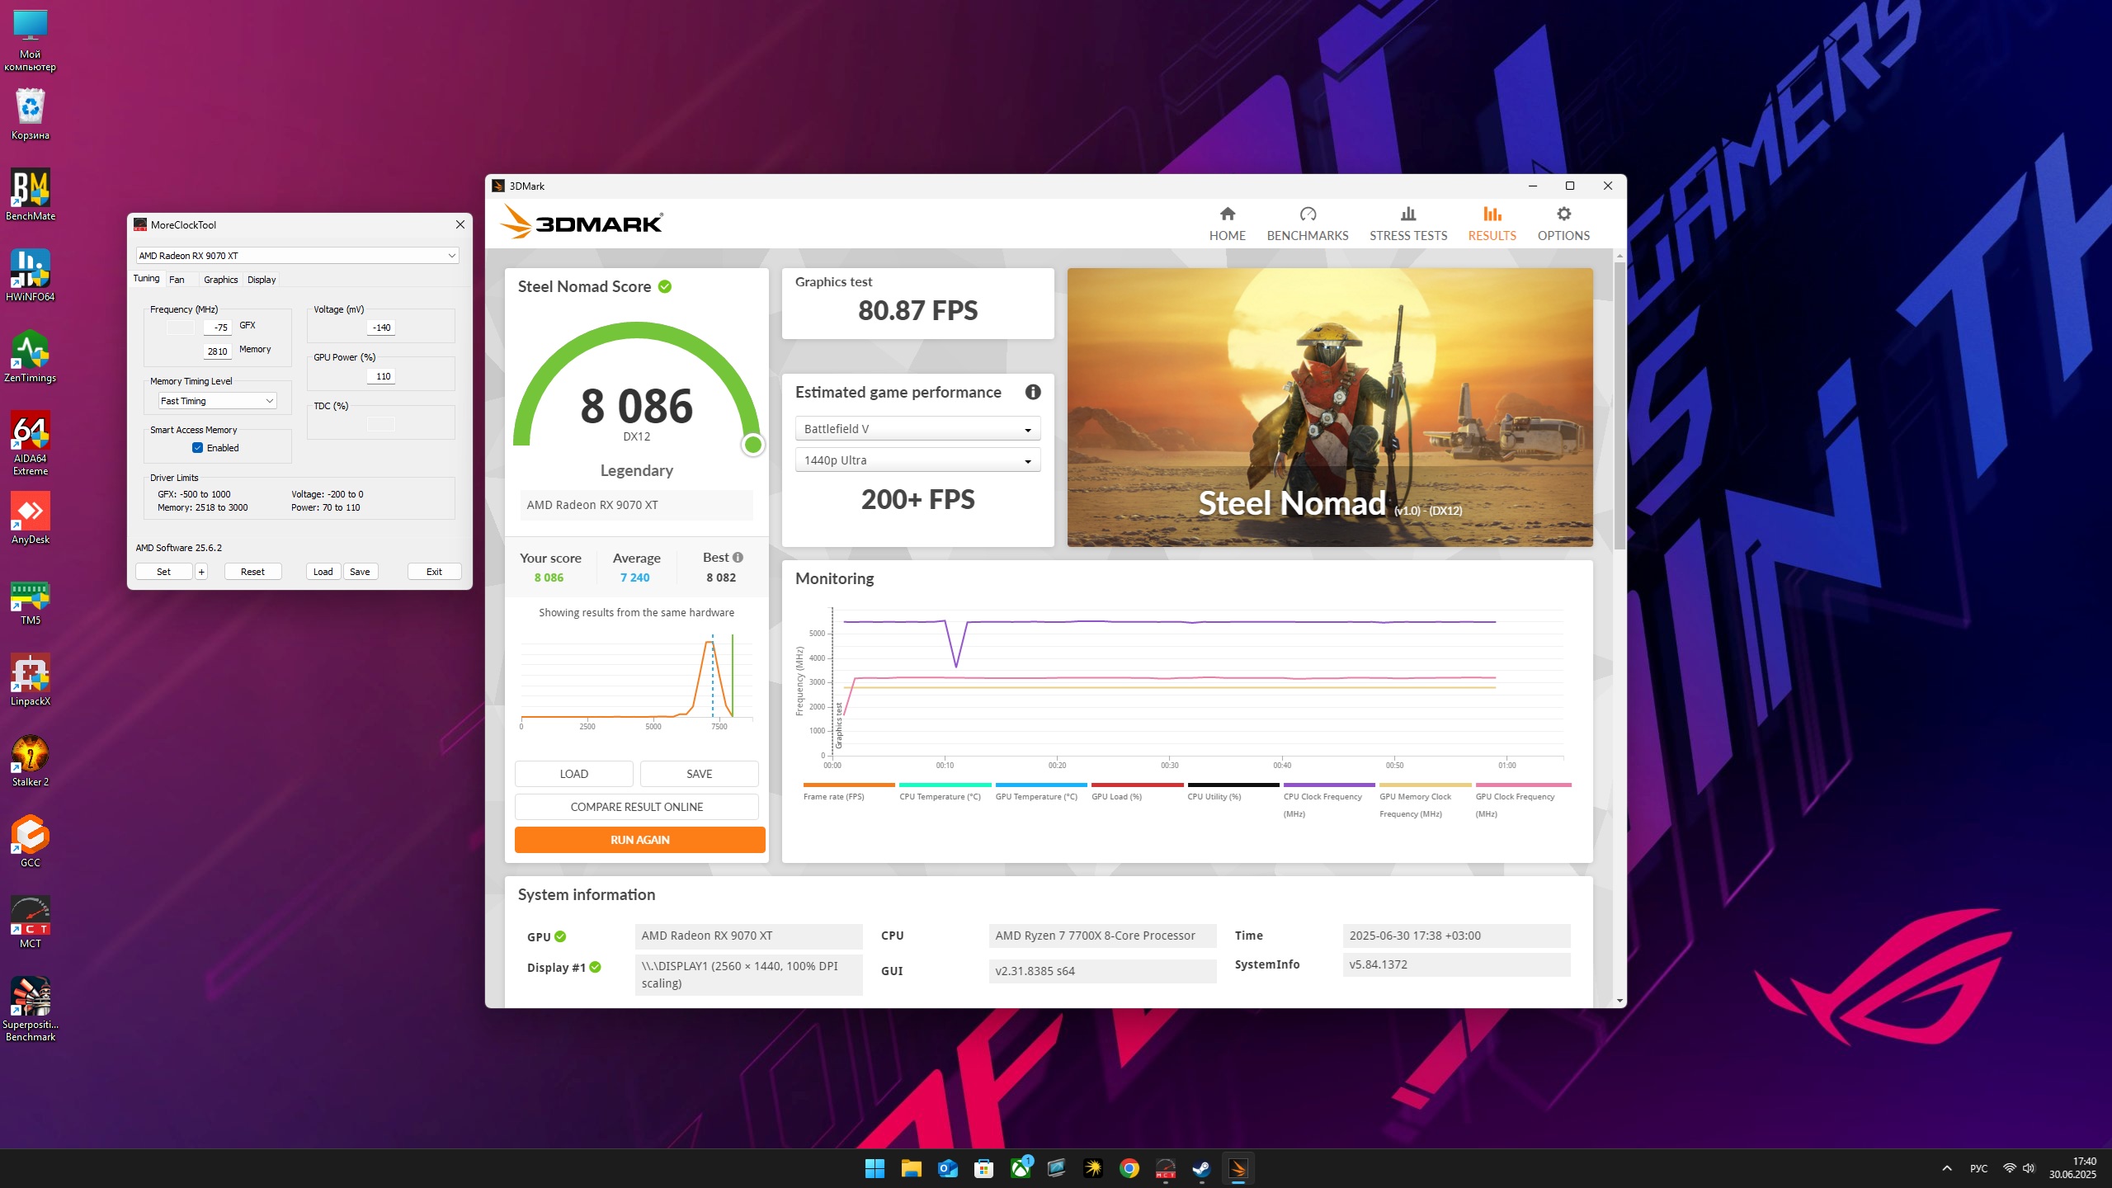Screen dimensions: 2112x1188
Task: Click the Estimated game performance info icon
Action: pyautogui.click(x=1032, y=393)
